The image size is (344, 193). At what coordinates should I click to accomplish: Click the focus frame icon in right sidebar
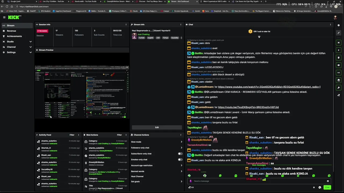(339, 43)
